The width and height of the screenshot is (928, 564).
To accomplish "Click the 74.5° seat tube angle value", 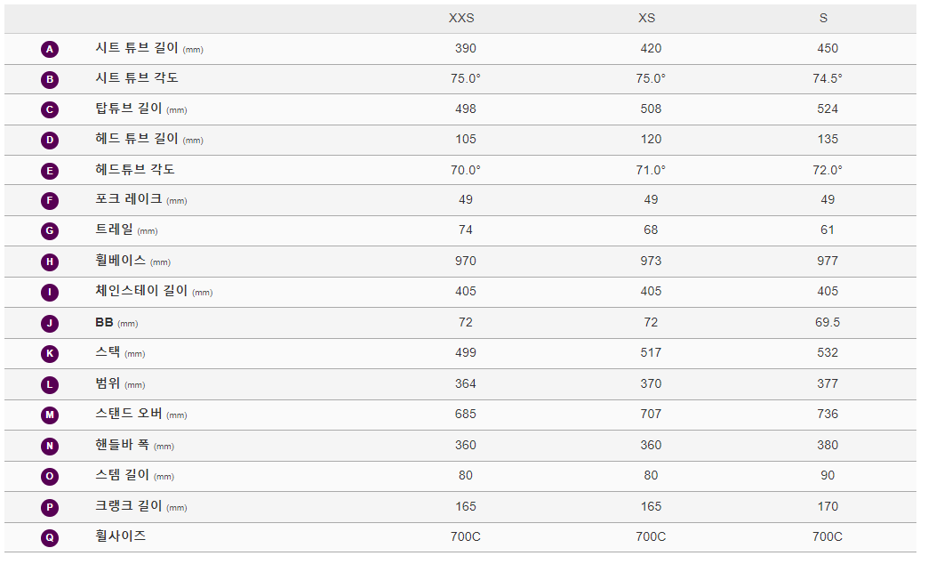I will 828,78.
